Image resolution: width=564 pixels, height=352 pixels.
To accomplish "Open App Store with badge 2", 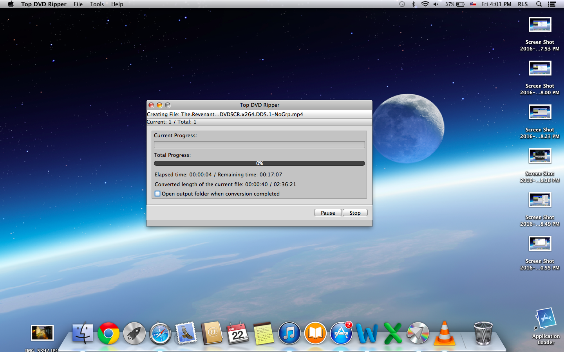I will point(341,333).
